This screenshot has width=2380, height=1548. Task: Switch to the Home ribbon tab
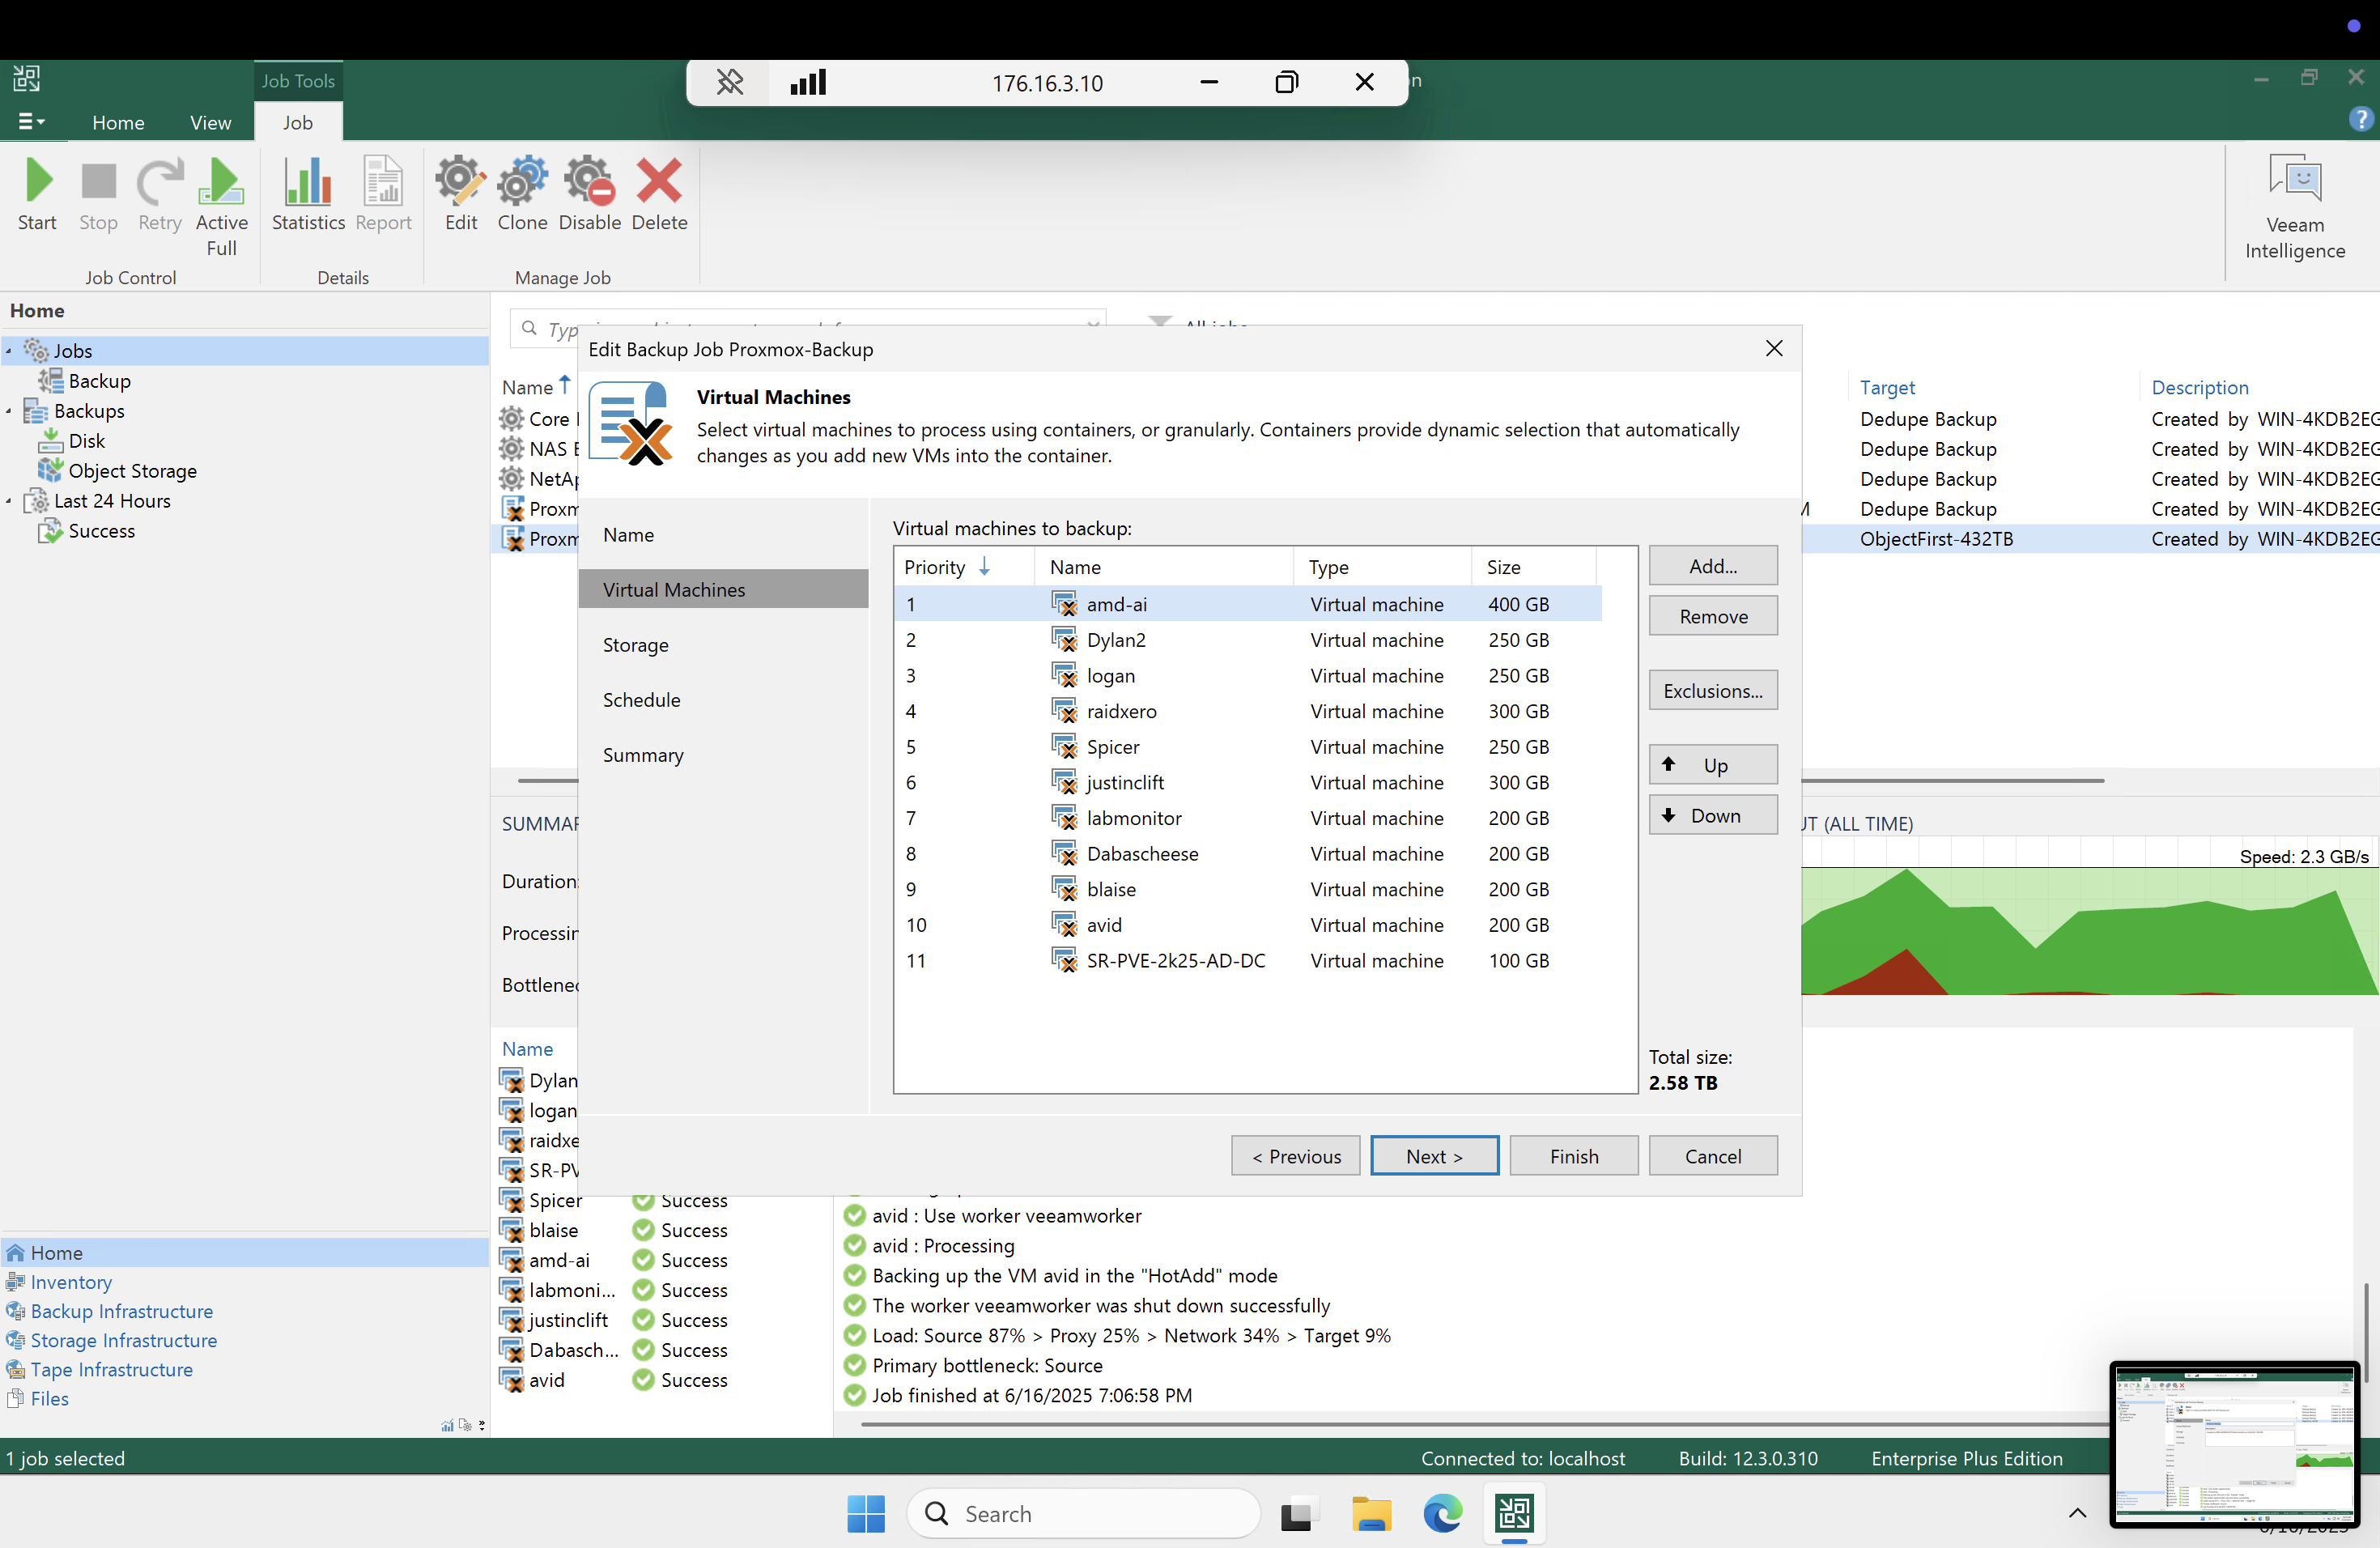pyautogui.click(x=118, y=122)
